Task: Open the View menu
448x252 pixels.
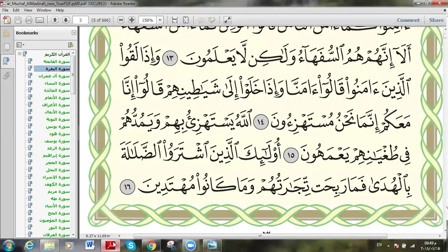Action: (28, 10)
